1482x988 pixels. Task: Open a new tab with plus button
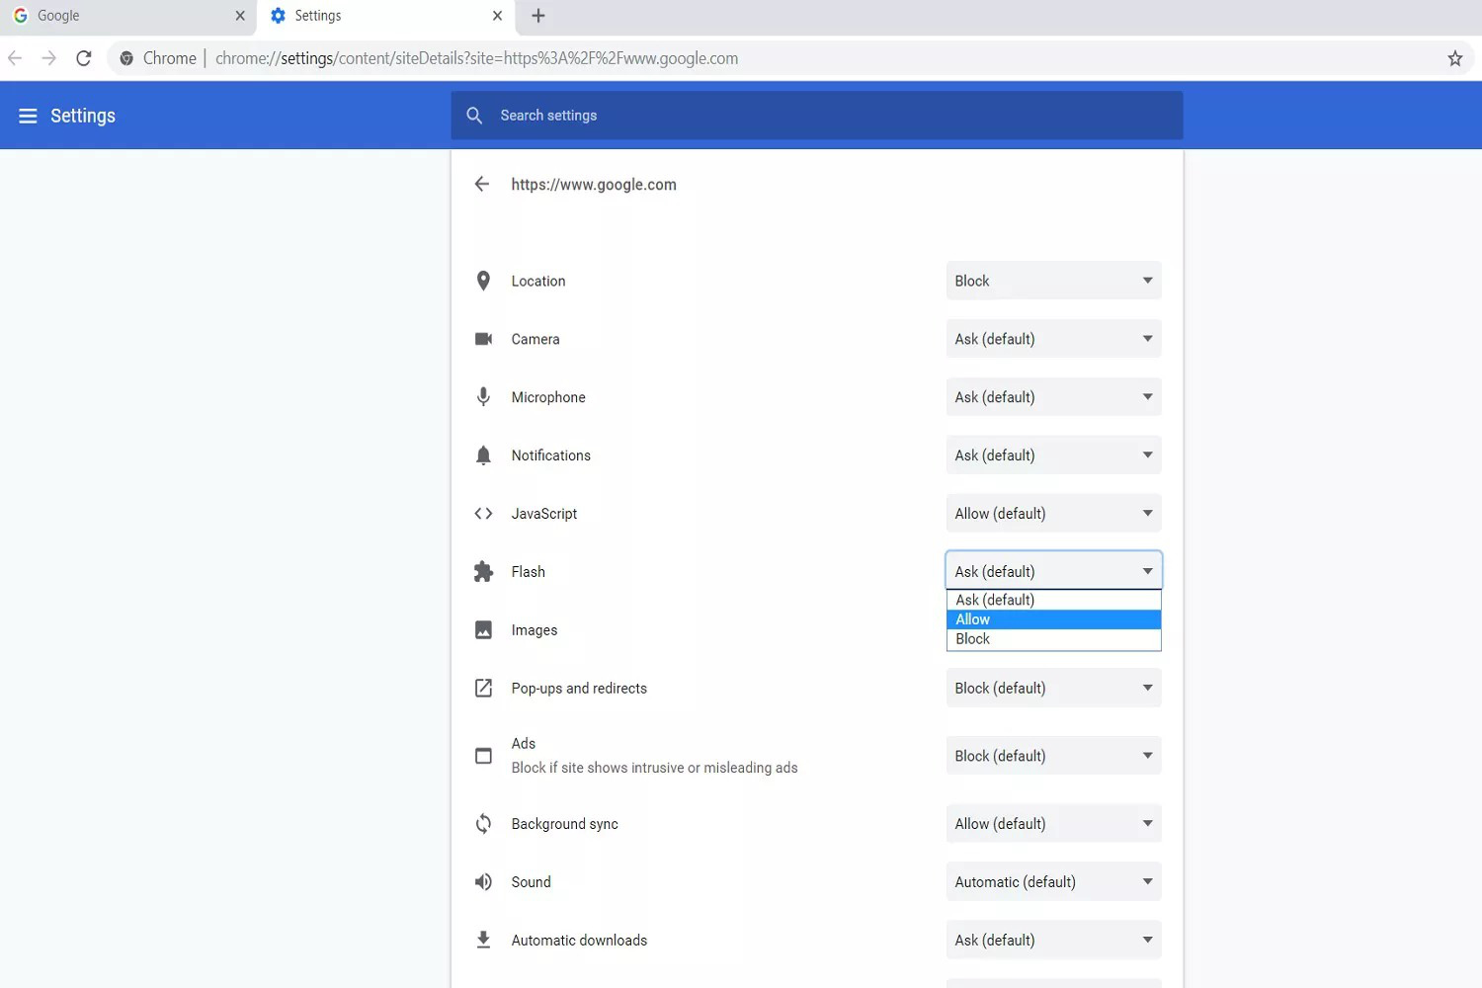point(538,16)
